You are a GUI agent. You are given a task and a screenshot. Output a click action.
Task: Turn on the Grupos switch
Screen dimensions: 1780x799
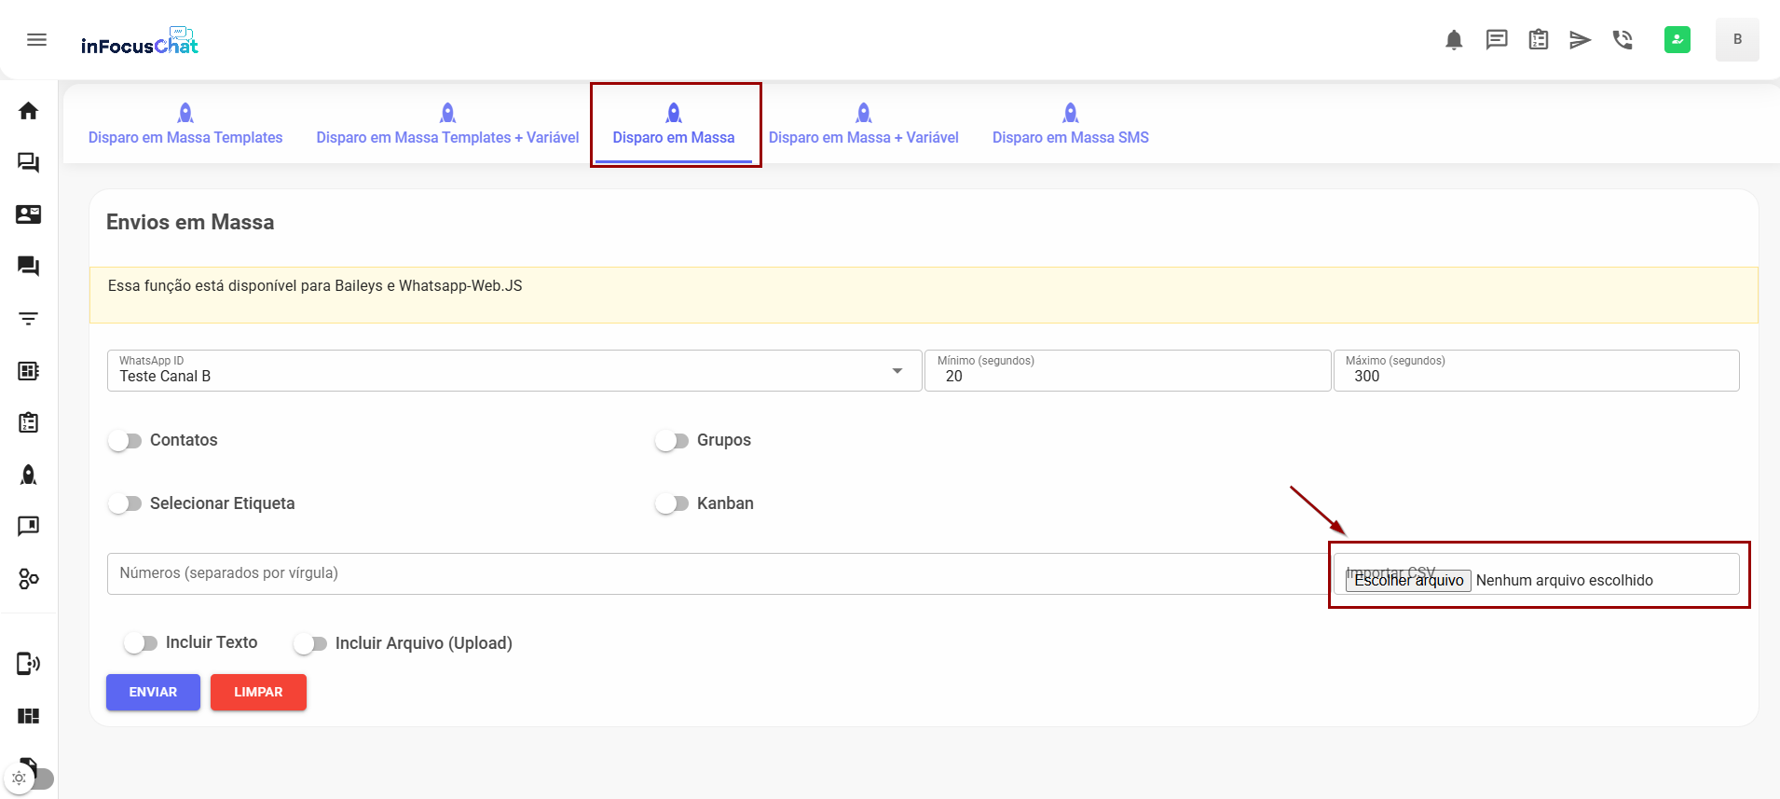coord(671,440)
